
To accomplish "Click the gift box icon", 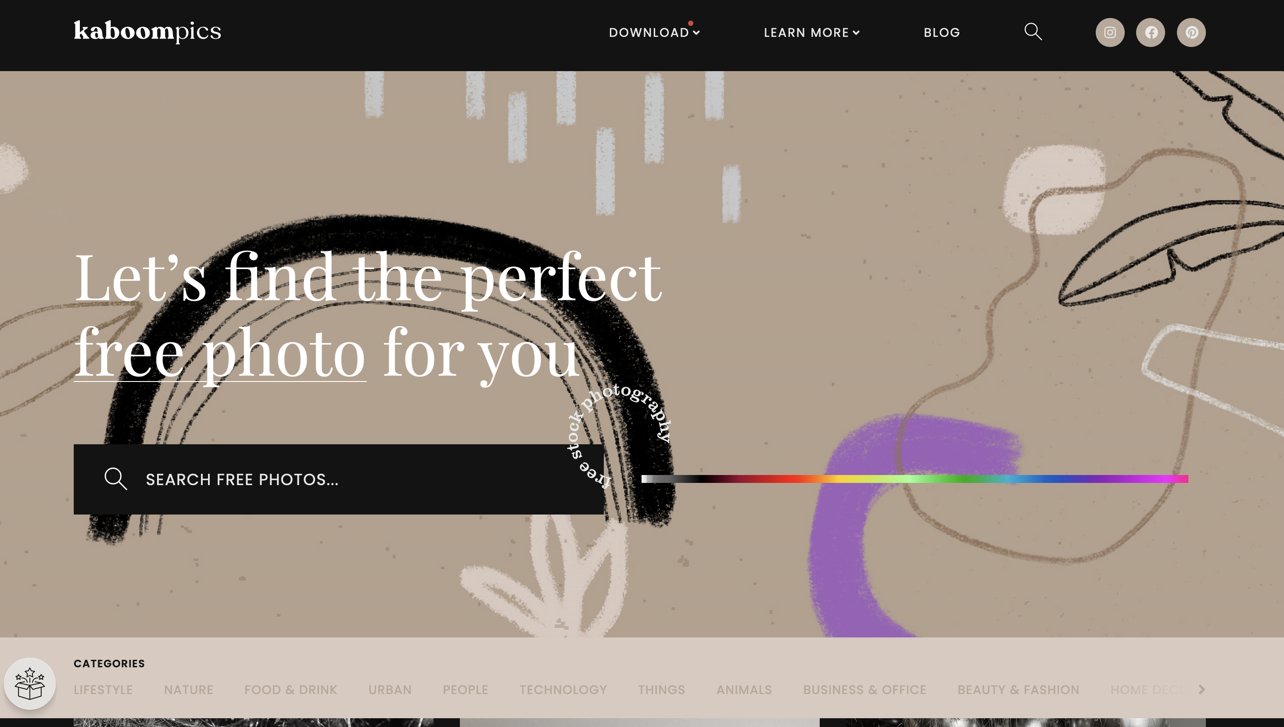I will point(30,683).
